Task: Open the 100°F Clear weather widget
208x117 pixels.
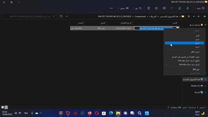Action: pyautogui.click(x=200, y=113)
